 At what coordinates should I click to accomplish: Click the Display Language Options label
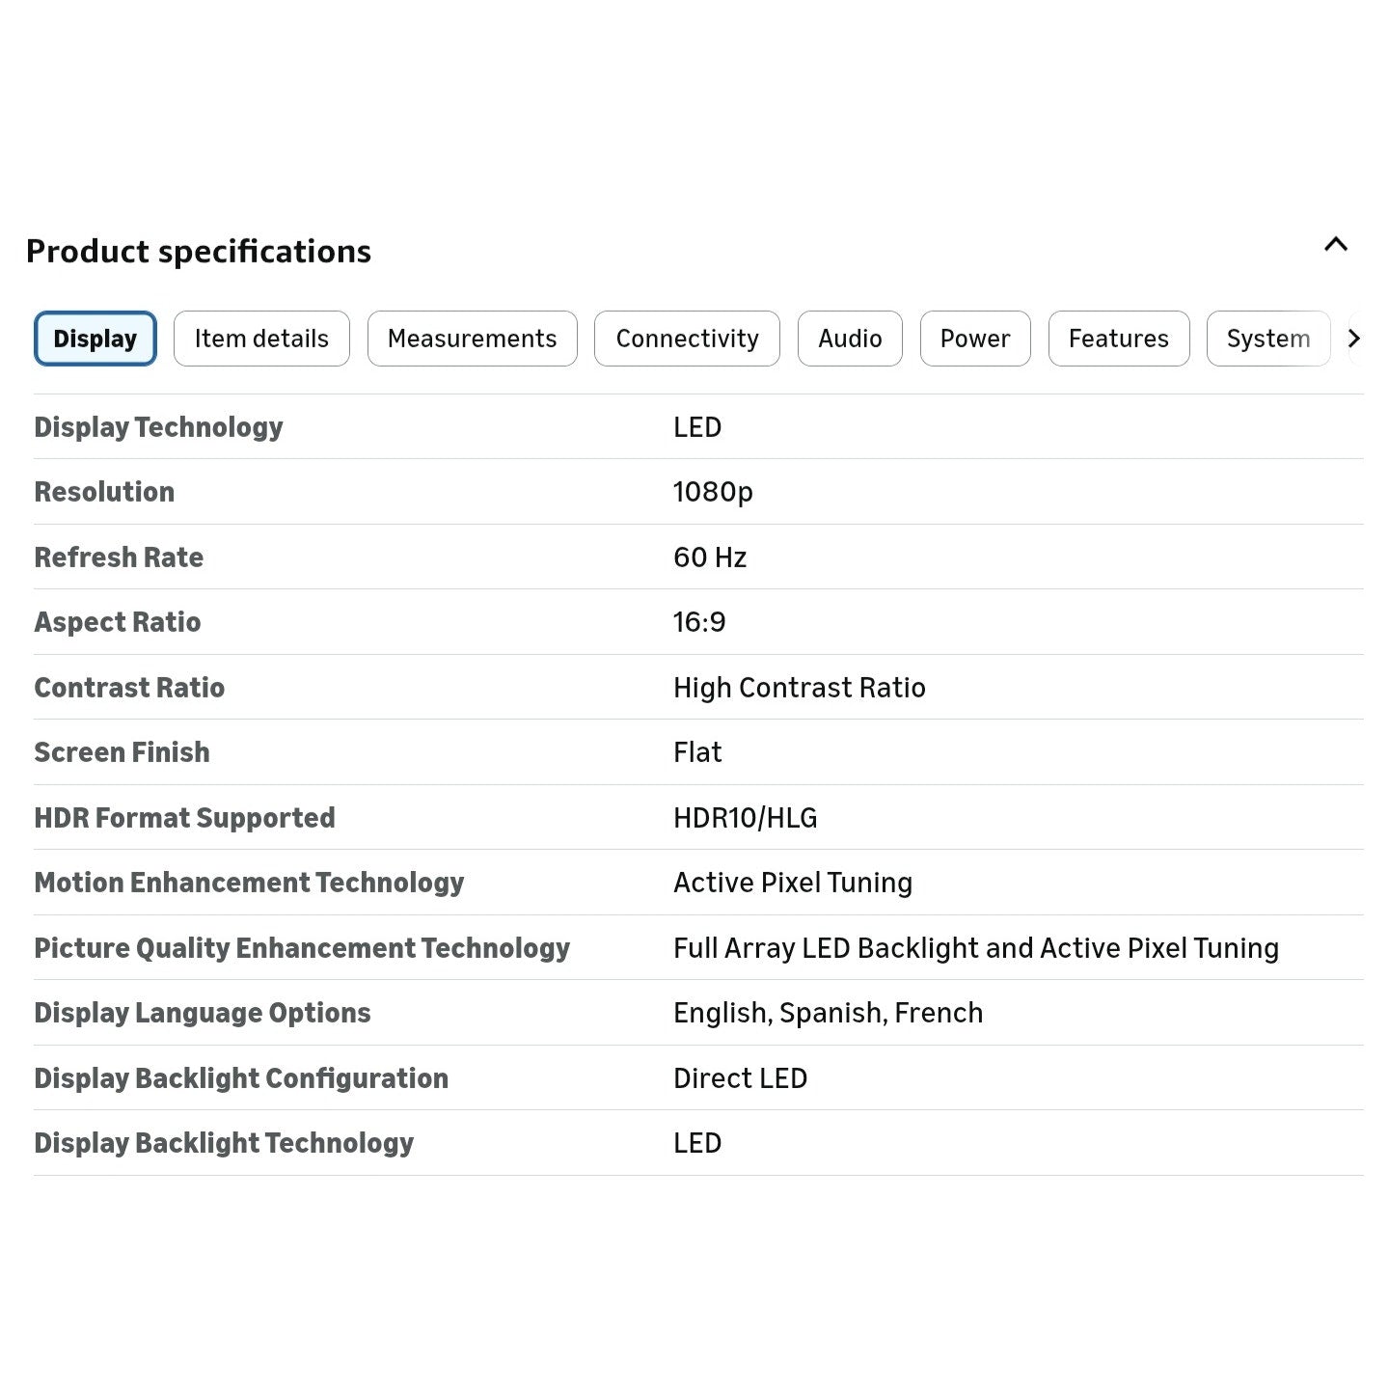point(203,1013)
